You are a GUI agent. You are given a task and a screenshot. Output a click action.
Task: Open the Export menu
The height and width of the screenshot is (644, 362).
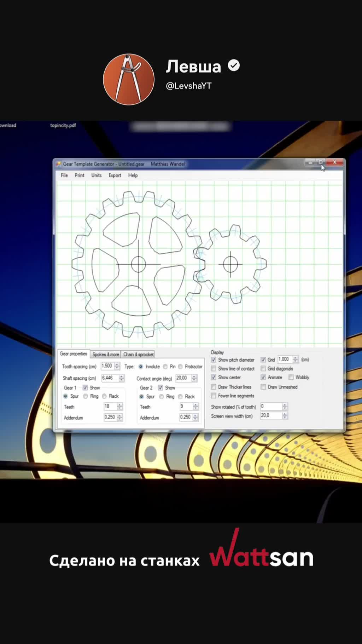pos(115,175)
